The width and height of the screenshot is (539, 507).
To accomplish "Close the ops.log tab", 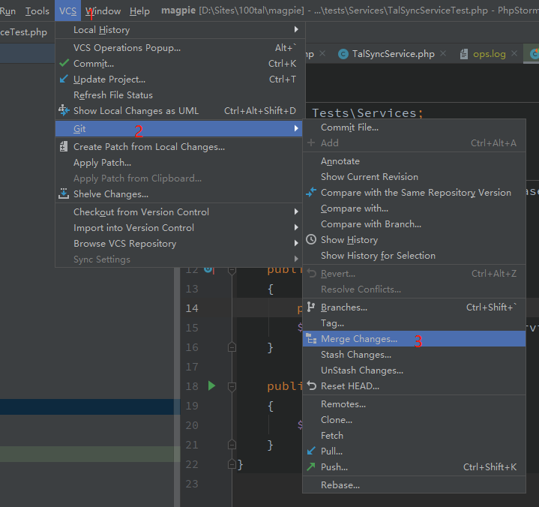I will point(514,54).
